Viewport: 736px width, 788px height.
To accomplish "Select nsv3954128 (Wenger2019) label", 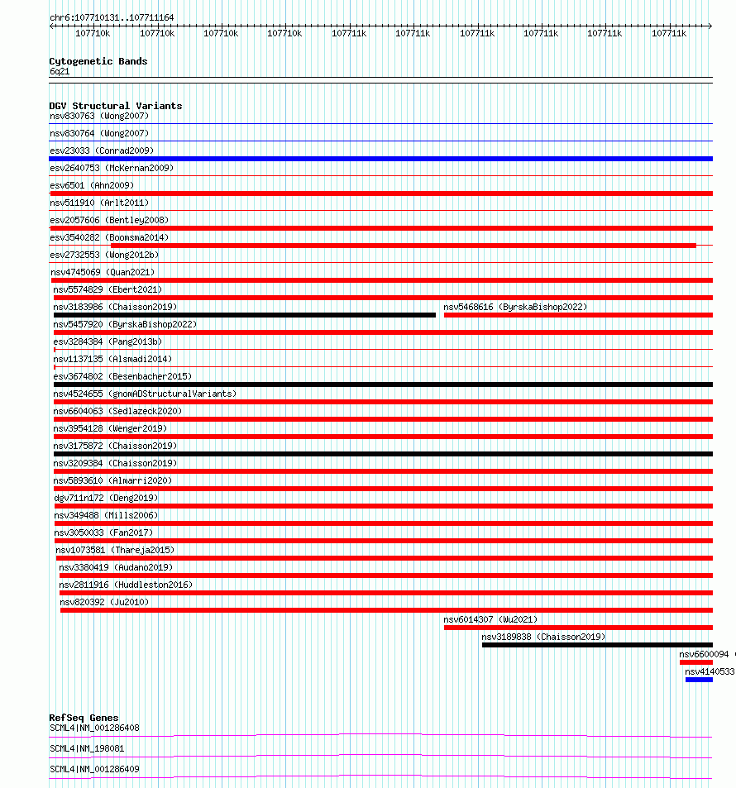I will click(x=110, y=428).
